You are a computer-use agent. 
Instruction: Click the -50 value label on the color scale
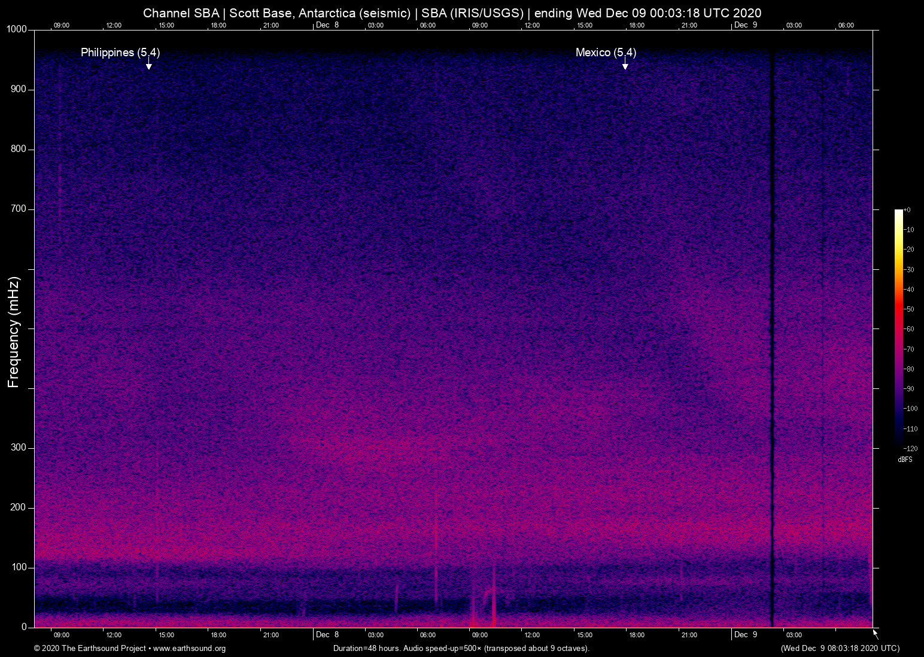tap(910, 309)
